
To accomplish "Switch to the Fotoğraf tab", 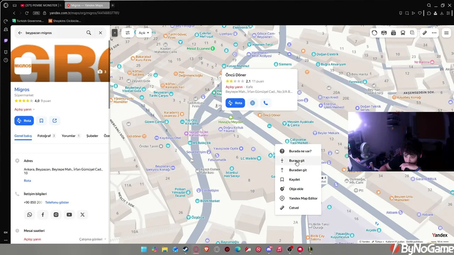I will coord(46,136).
